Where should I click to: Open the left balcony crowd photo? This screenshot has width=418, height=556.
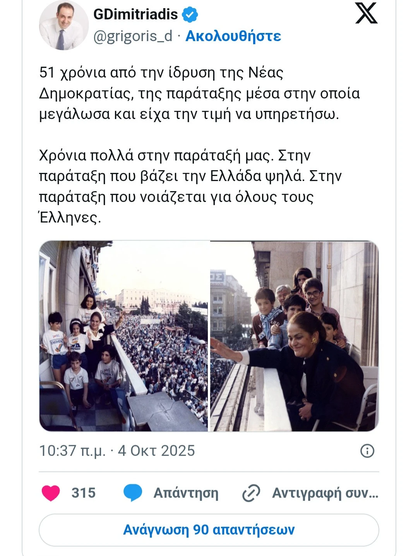(x=124, y=336)
